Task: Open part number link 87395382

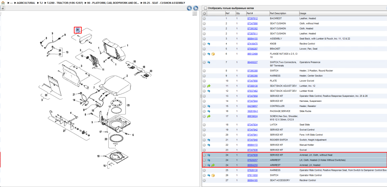Action: tap(252, 29)
